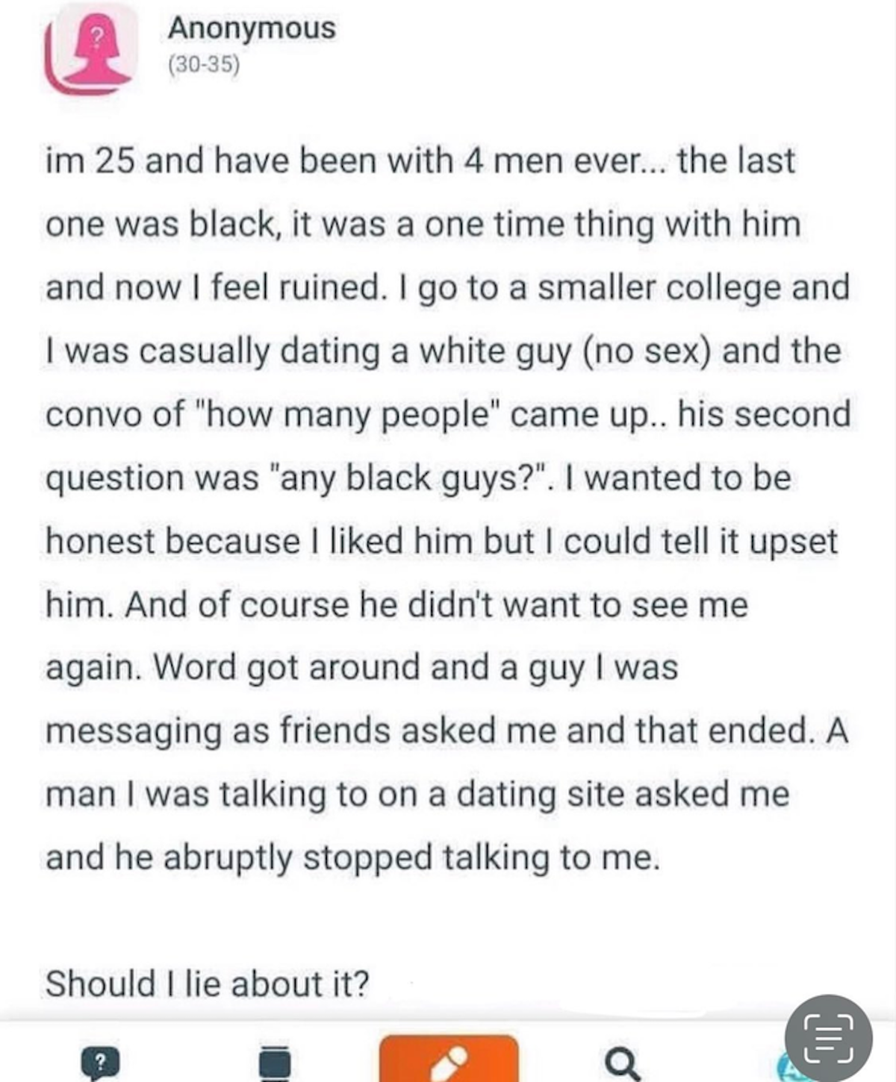The image size is (896, 1082).
Task: Open the questions speech bubble tab
Action: pos(99,1063)
